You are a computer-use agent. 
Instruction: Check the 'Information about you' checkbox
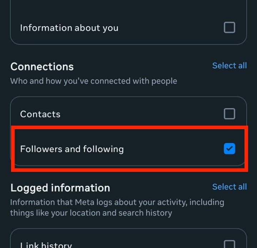point(229,27)
